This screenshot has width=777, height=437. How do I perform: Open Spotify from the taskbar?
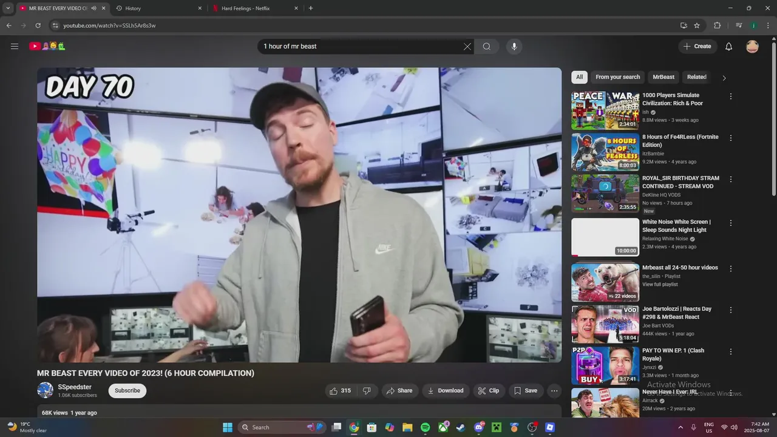(x=426, y=427)
